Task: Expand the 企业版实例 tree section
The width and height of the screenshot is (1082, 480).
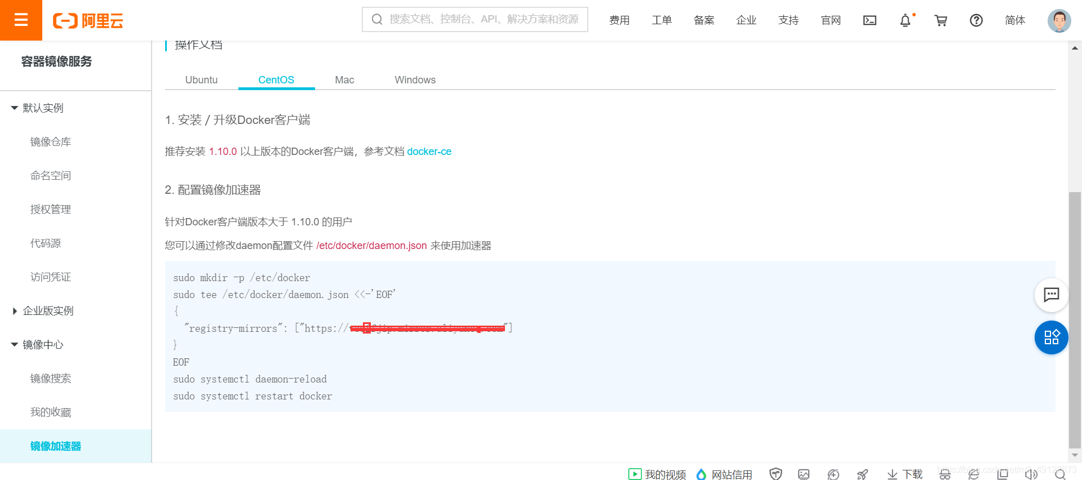Action: 15,310
